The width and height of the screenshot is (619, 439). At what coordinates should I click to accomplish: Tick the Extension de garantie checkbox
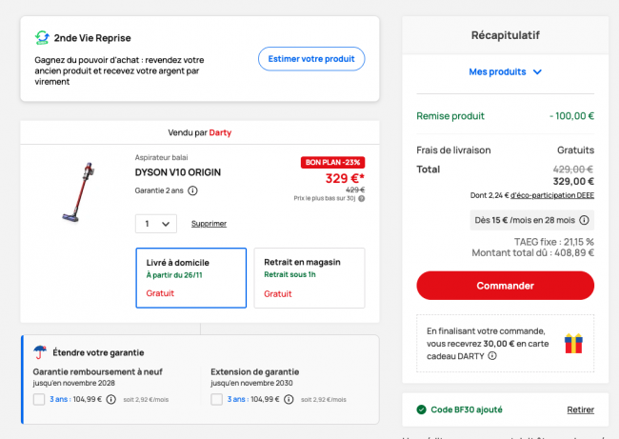pyautogui.click(x=217, y=399)
